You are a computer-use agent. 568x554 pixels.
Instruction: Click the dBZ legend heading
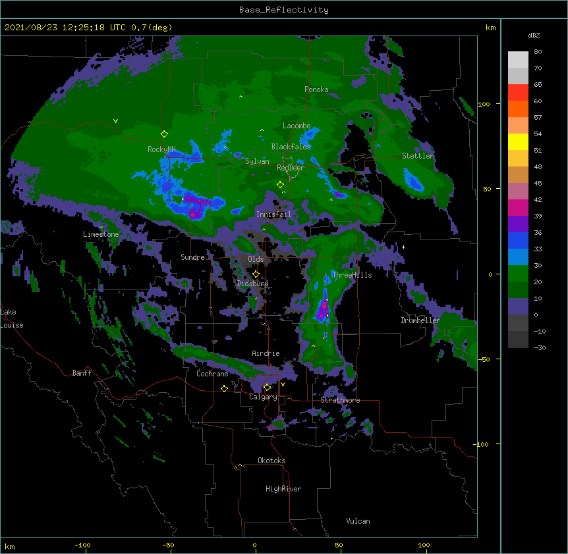click(534, 36)
